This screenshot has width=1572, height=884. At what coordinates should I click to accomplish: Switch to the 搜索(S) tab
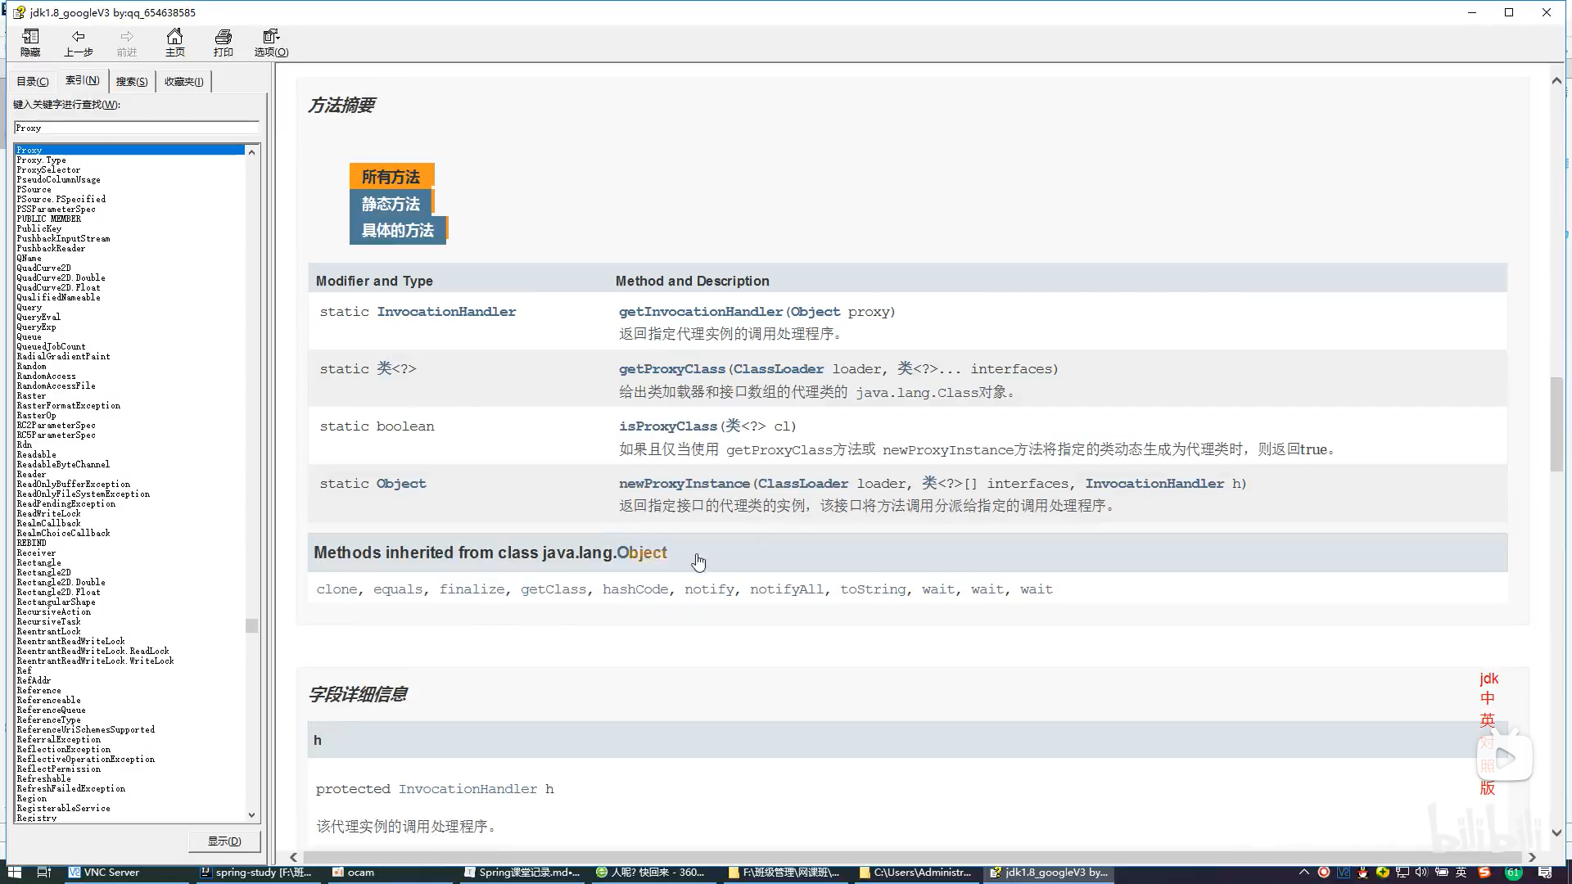point(131,81)
